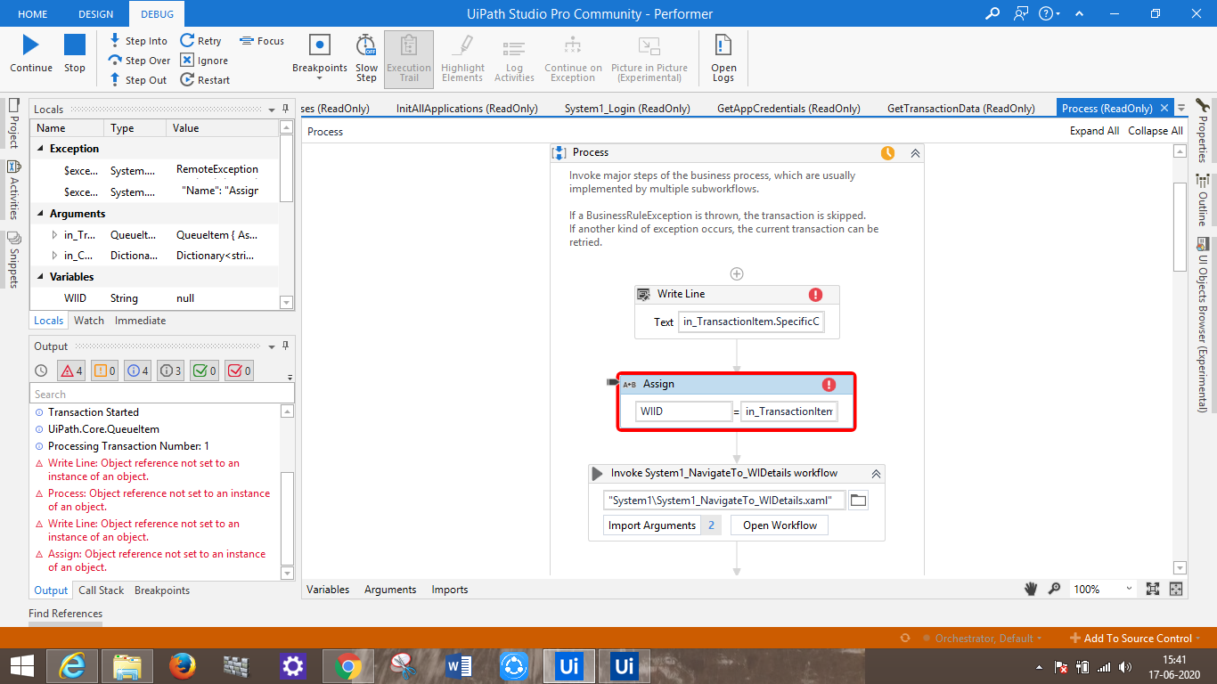This screenshot has width=1217, height=684.
Task: Click Expand All in the designer
Action: 1094,131
